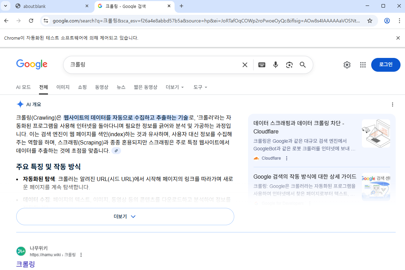Clear the search box text
The image size is (405, 270).
click(x=245, y=65)
